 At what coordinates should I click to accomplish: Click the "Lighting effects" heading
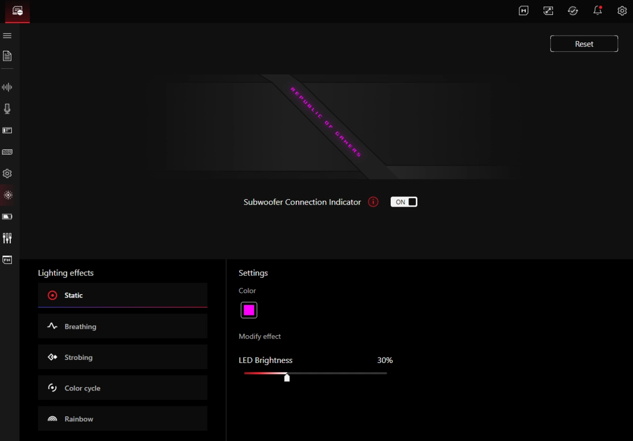(66, 273)
